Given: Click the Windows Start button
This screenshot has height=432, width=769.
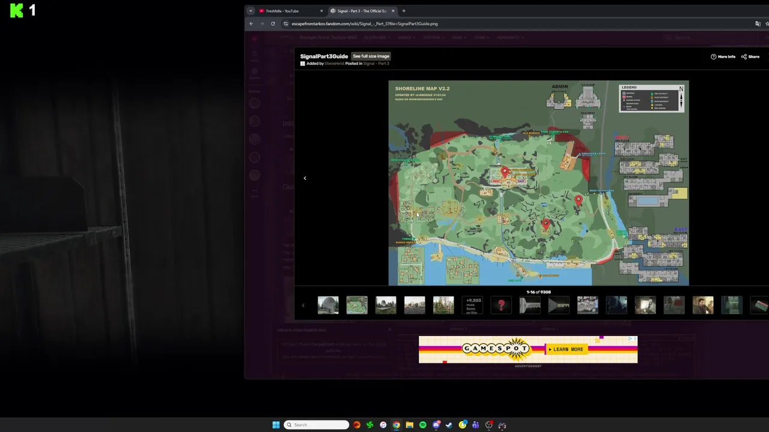Looking at the screenshot, I should tap(276, 425).
